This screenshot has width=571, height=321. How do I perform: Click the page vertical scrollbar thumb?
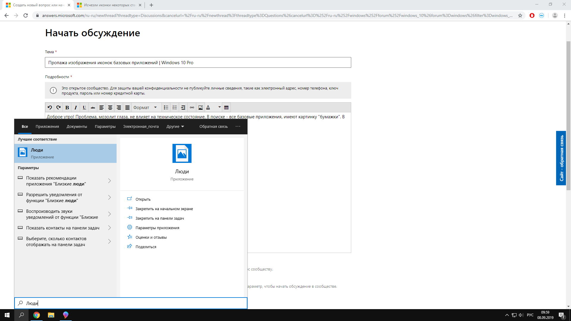pyautogui.click(x=568, y=116)
